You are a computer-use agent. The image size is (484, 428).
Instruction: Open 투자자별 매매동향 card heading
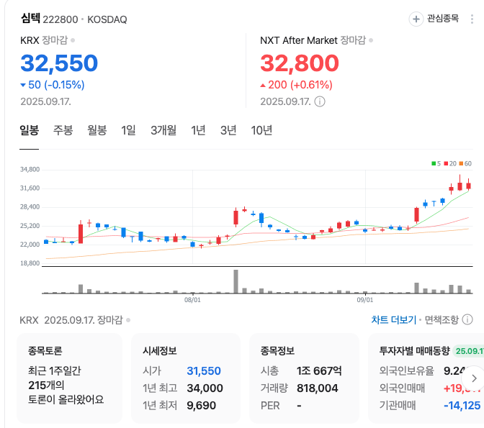point(415,351)
